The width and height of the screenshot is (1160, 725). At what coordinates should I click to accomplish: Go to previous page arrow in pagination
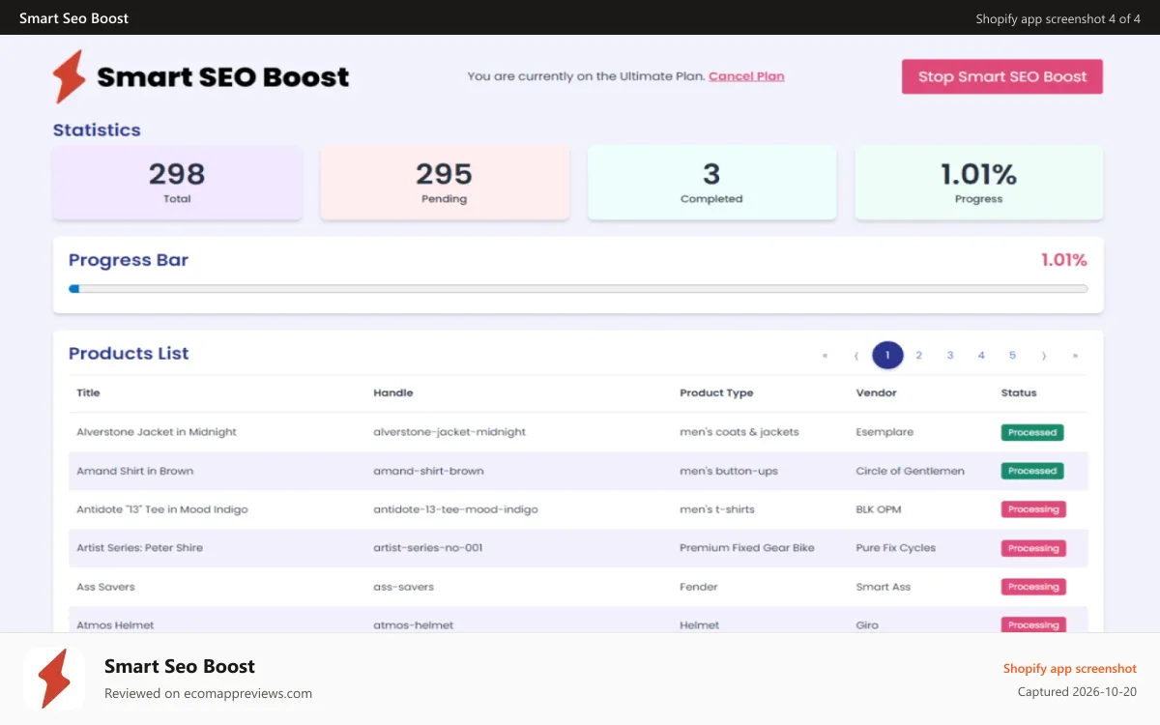(856, 355)
